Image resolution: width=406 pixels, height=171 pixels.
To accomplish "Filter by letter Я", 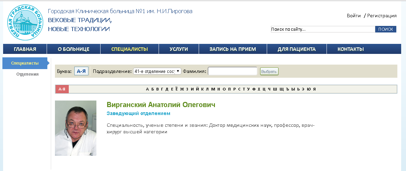I will click(314, 89).
